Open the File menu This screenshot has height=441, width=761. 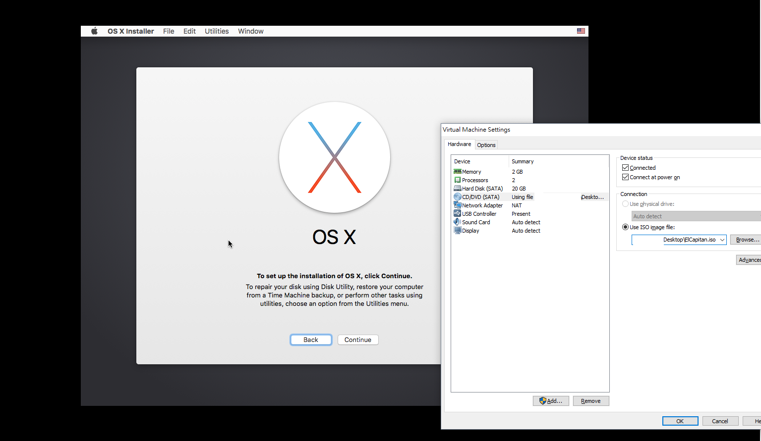(169, 31)
